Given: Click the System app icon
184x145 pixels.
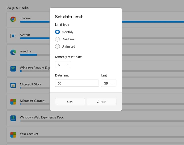Looking at the screenshot, I should (13, 36).
